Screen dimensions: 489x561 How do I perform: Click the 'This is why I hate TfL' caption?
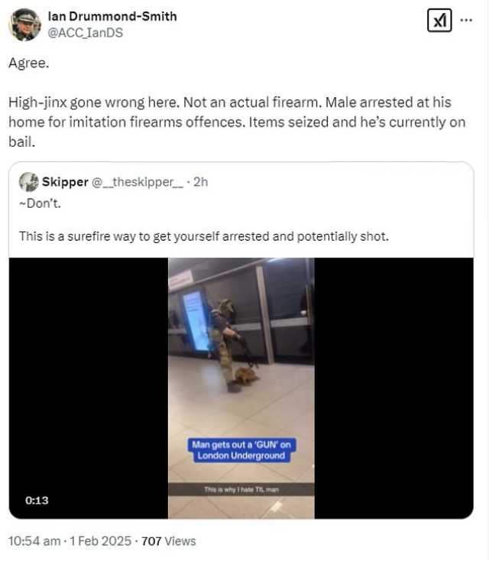[x=241, y=489]
